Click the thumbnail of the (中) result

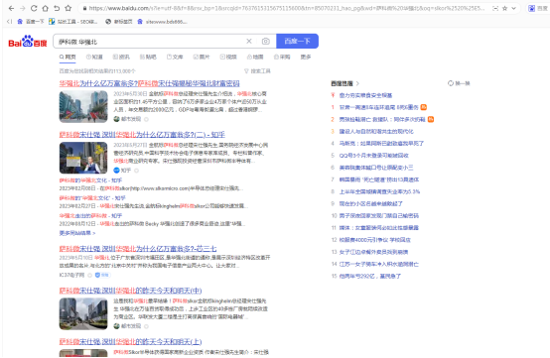(83, 313)
